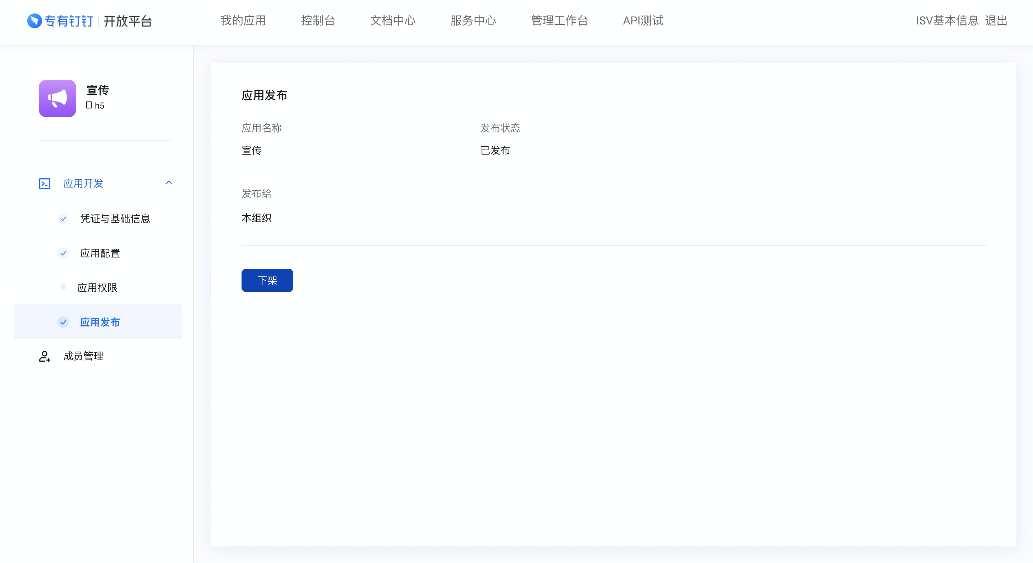The width and height of the screenshot is (1033, 563).
Task: Toggle the 应用开发 menu group
Action: [83, 184]
